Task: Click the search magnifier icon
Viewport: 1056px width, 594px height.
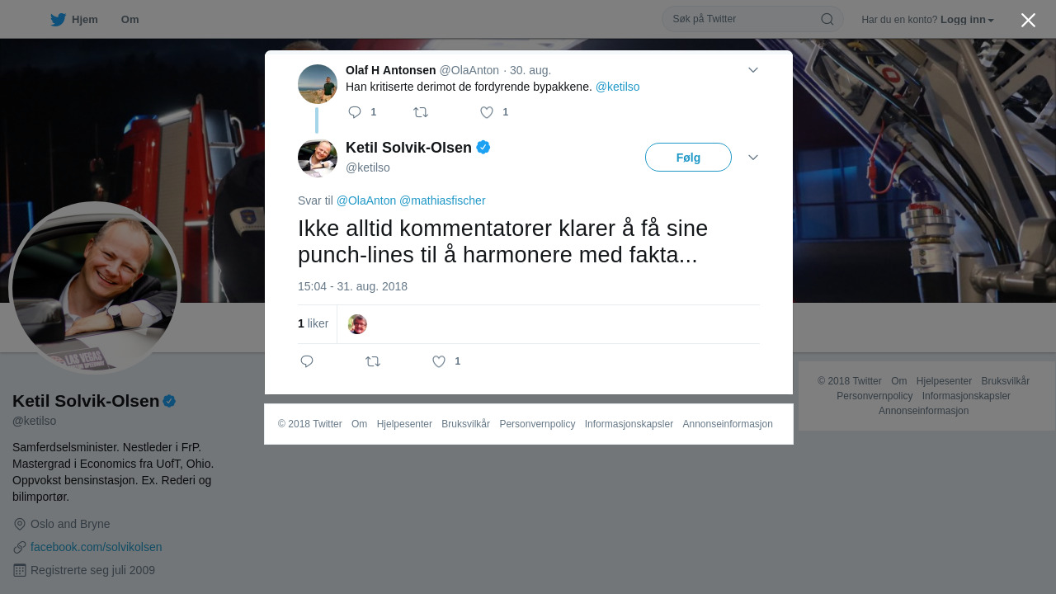Action: click(x=827, y=19)
